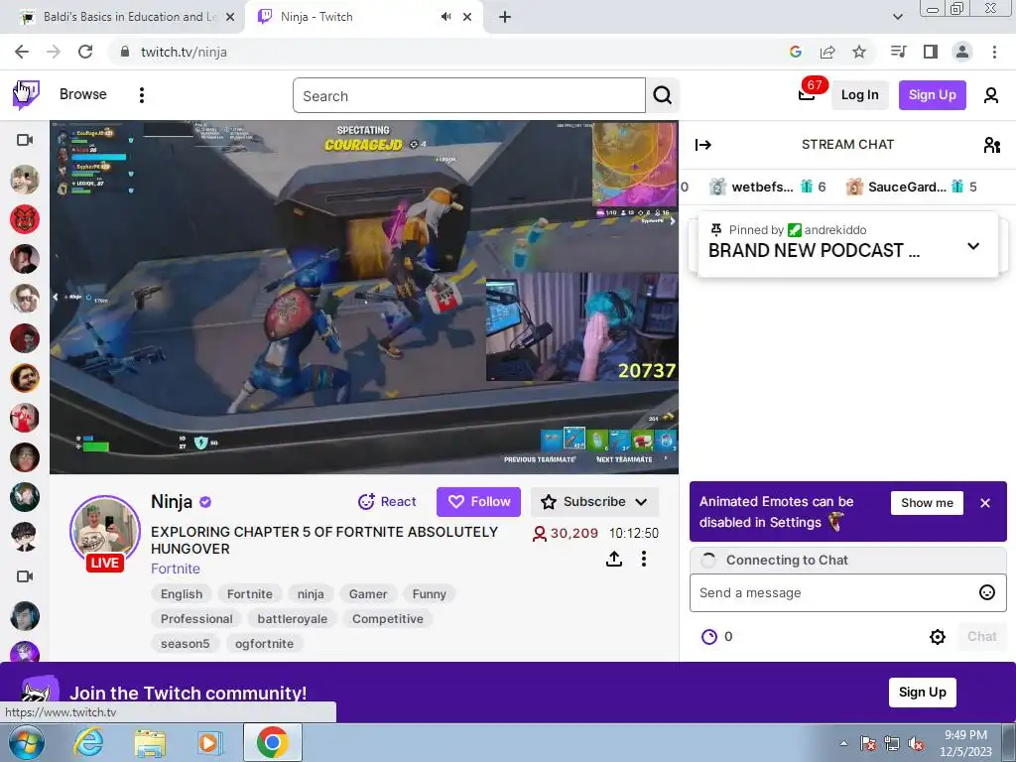The width and height of the screenshot is (1016, 762).
Task: Click the channel points icon
Action: point(709,636)
